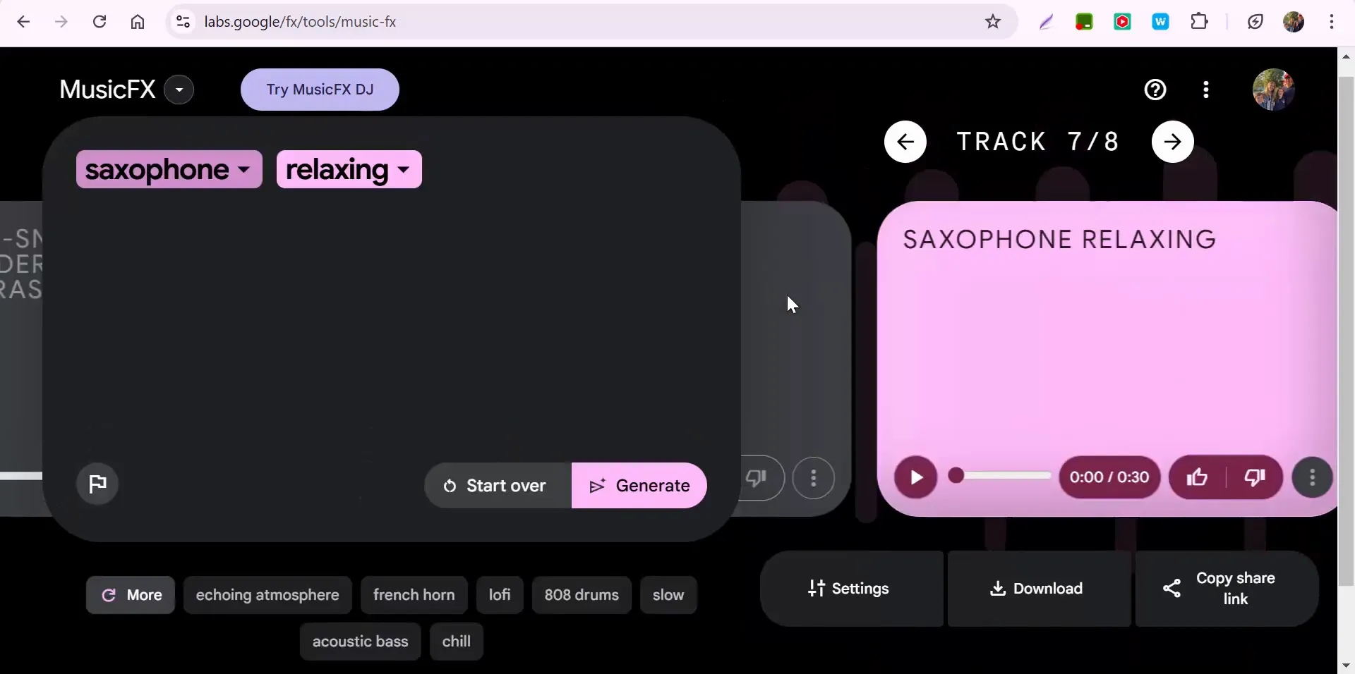
Task: Click Try MusicFX DJ button
Action: click(x=320, y=90)
